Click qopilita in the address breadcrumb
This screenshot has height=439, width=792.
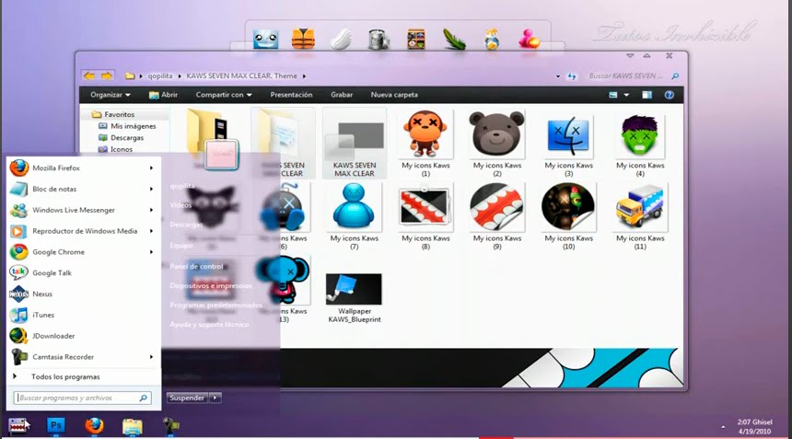[160, 75]
